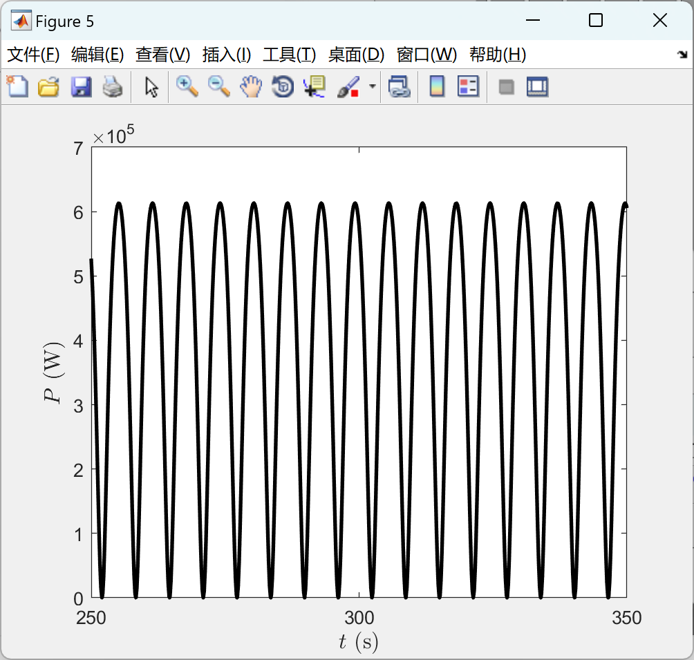Viewport: 694px width, 660px height.
Task: Open the 桌面(D) menu
Action: (356, 55)
